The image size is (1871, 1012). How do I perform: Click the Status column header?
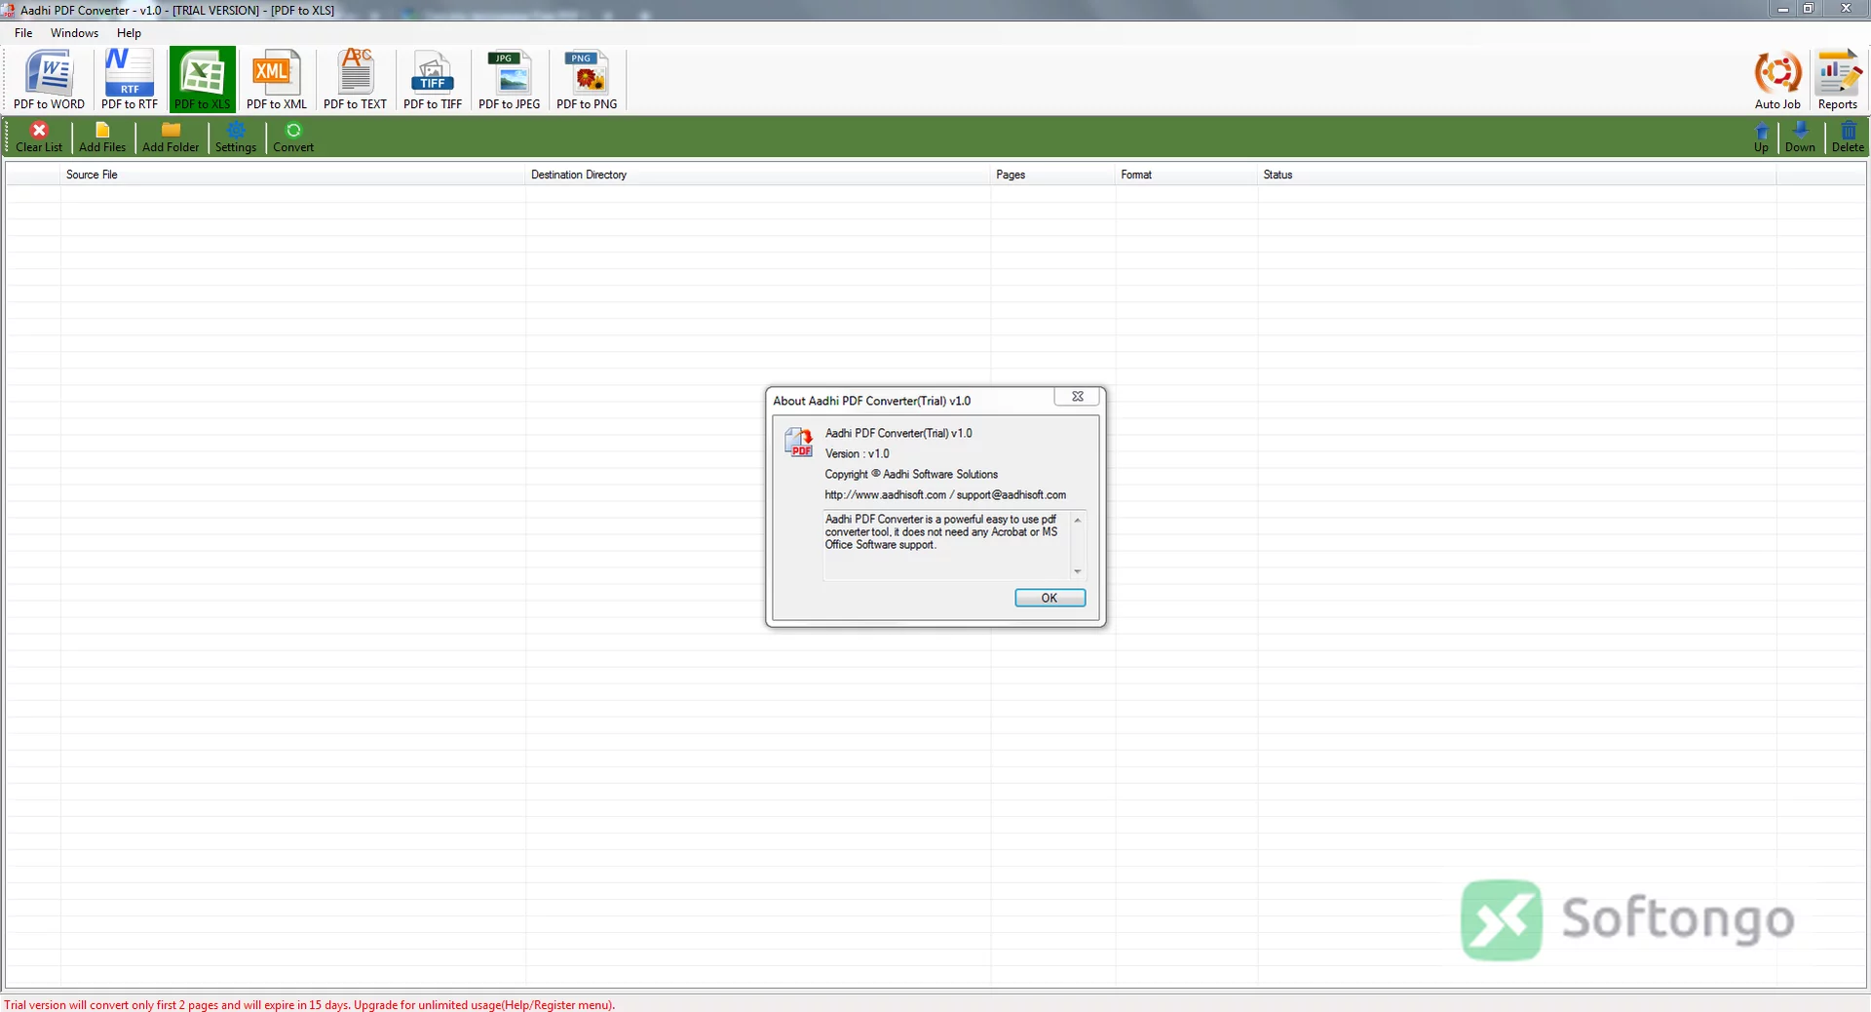pyautogui.click(x=1516, y=175)
